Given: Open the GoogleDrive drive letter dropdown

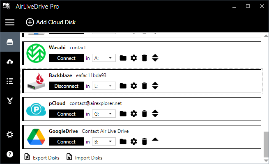Looking at the screenshot, I should [104, 142].
